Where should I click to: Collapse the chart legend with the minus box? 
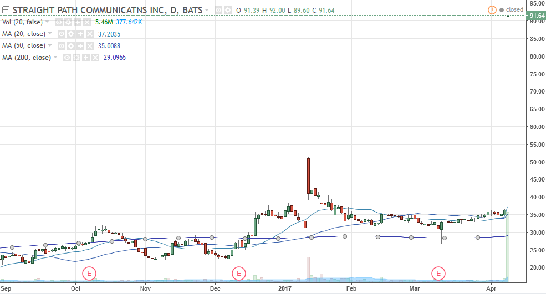6,10
